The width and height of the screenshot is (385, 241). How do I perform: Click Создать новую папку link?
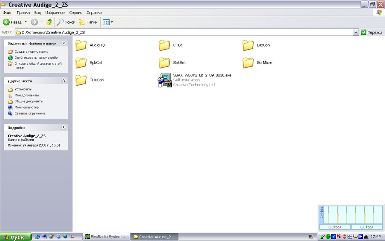point(31,52)
